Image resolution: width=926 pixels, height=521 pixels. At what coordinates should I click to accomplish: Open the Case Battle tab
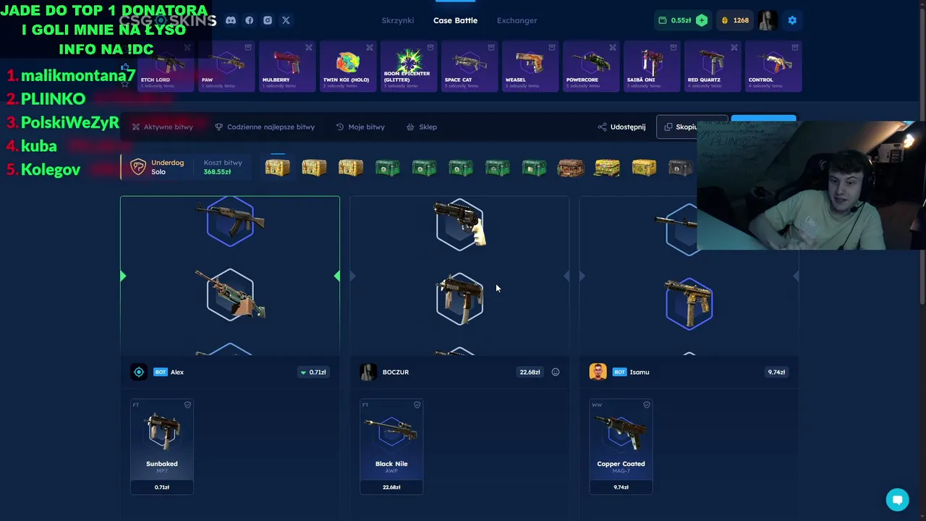click(x=455, y=20)
